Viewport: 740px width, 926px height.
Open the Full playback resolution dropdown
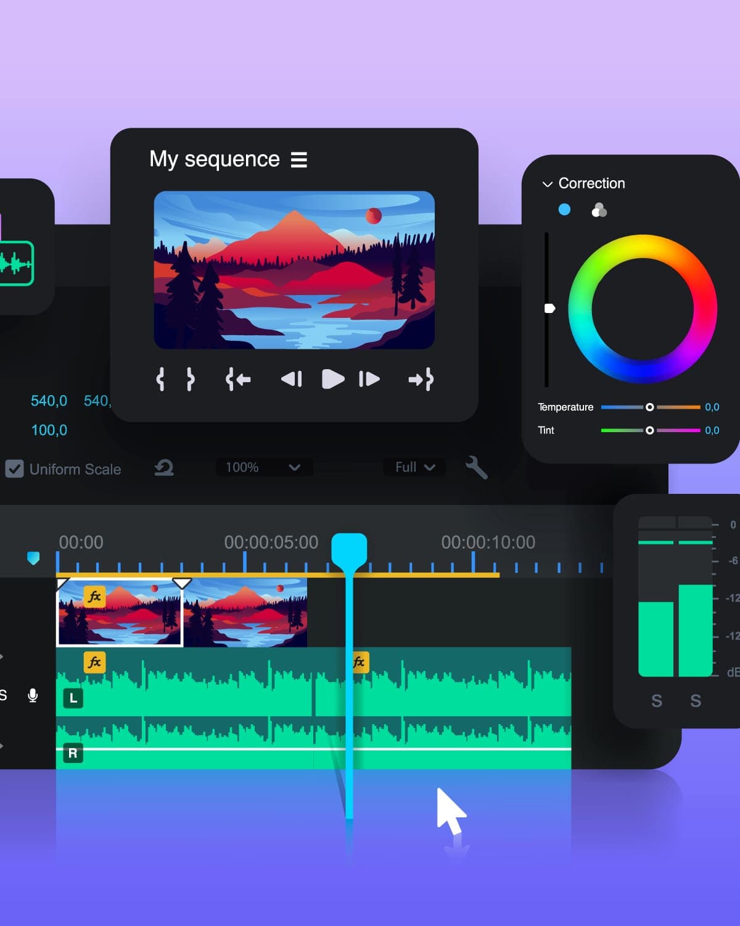(414, 467)
